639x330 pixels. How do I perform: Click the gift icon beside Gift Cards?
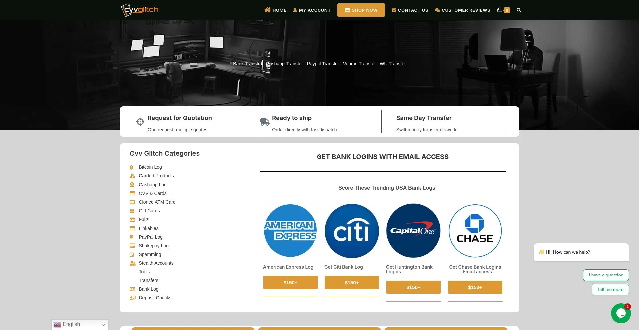[132, 211]
